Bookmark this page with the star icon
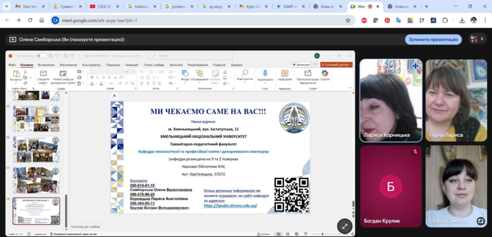 coord(348,20)
